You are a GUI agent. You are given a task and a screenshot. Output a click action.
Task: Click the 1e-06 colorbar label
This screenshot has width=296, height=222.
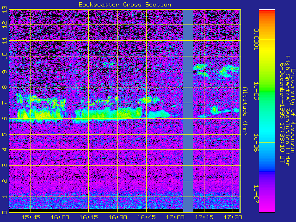click(256, 143)
